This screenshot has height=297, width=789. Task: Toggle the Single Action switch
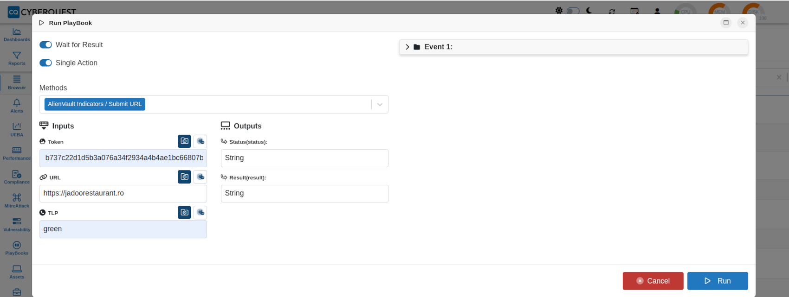tap(45, 63)
